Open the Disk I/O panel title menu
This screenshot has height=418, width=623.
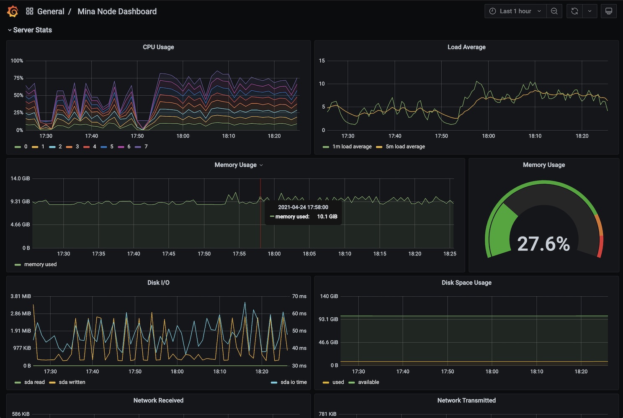(x=158, y=283)
